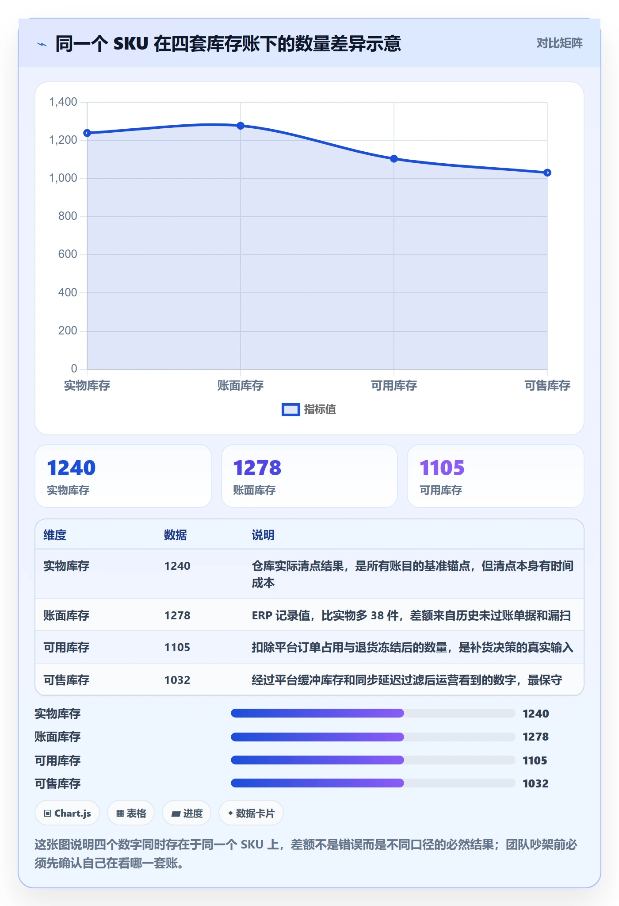Click the progress bar for 可用库存
The height and width of the screenshot is (906, 619).
[373, 760]
